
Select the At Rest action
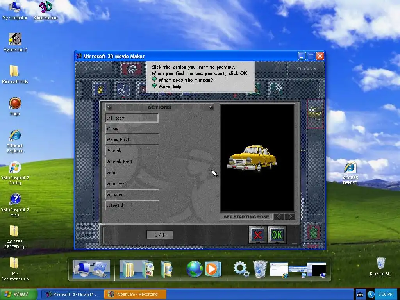pyautogui.click(x=132, y=118)
